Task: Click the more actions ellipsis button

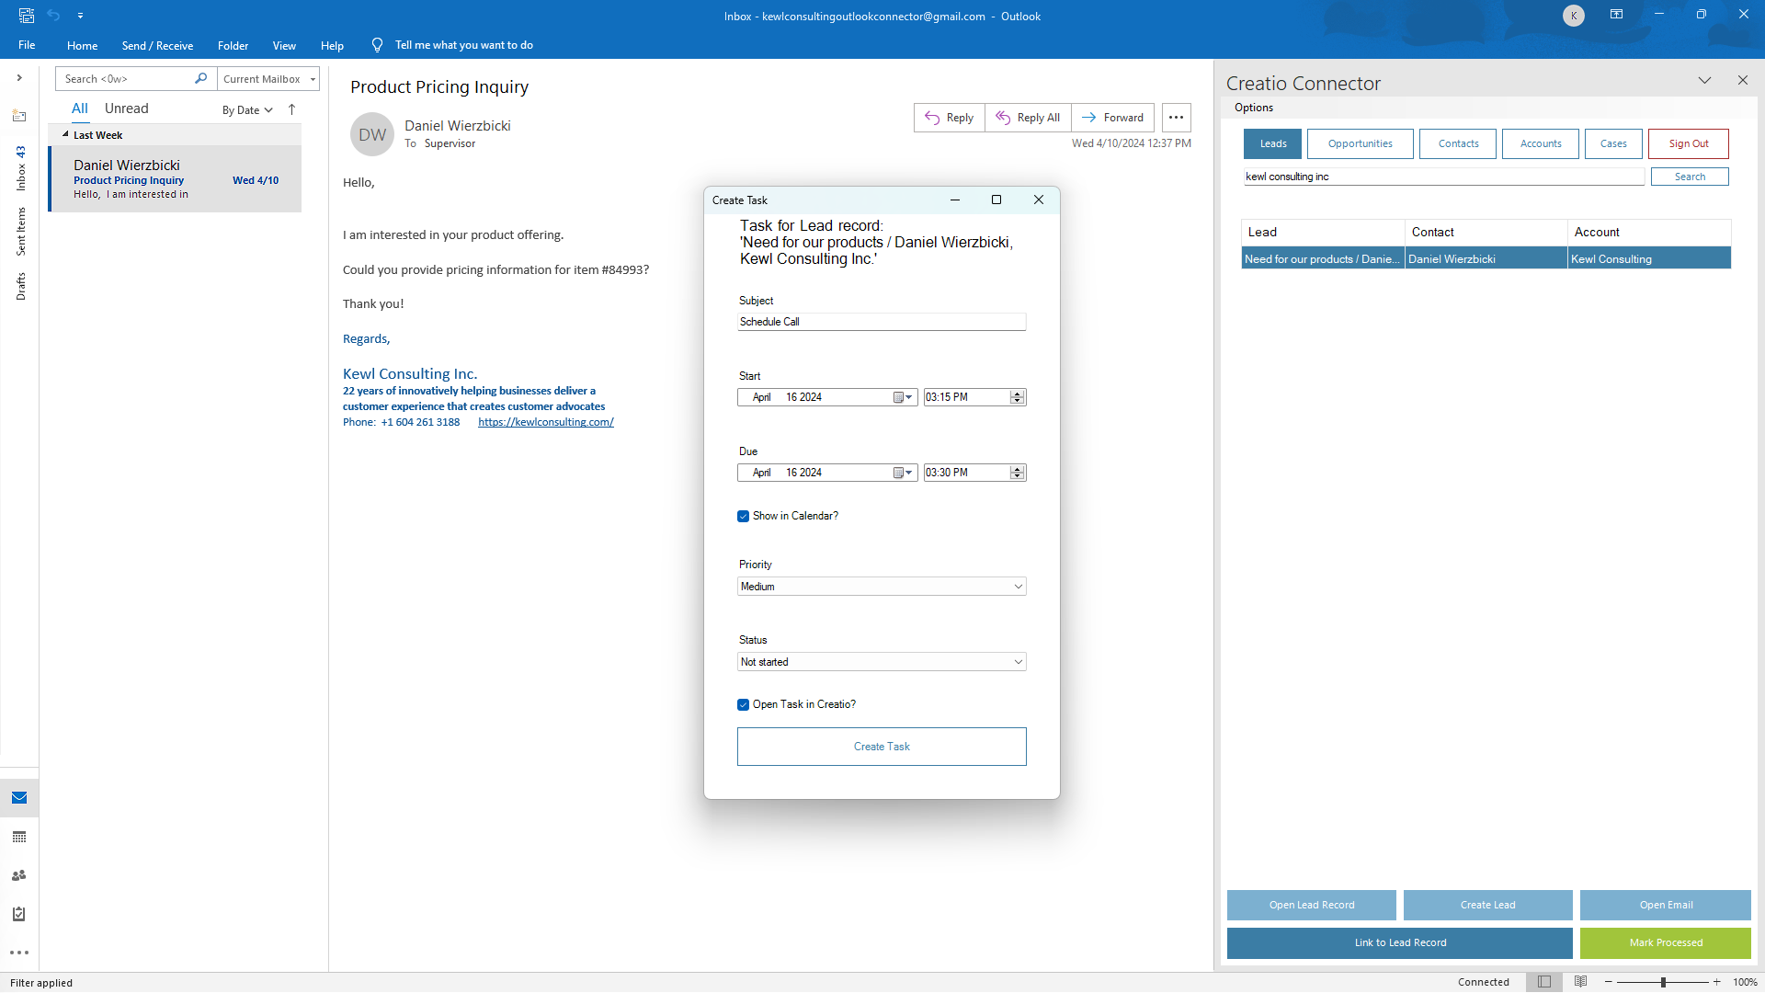Action: coord(1176,118)
